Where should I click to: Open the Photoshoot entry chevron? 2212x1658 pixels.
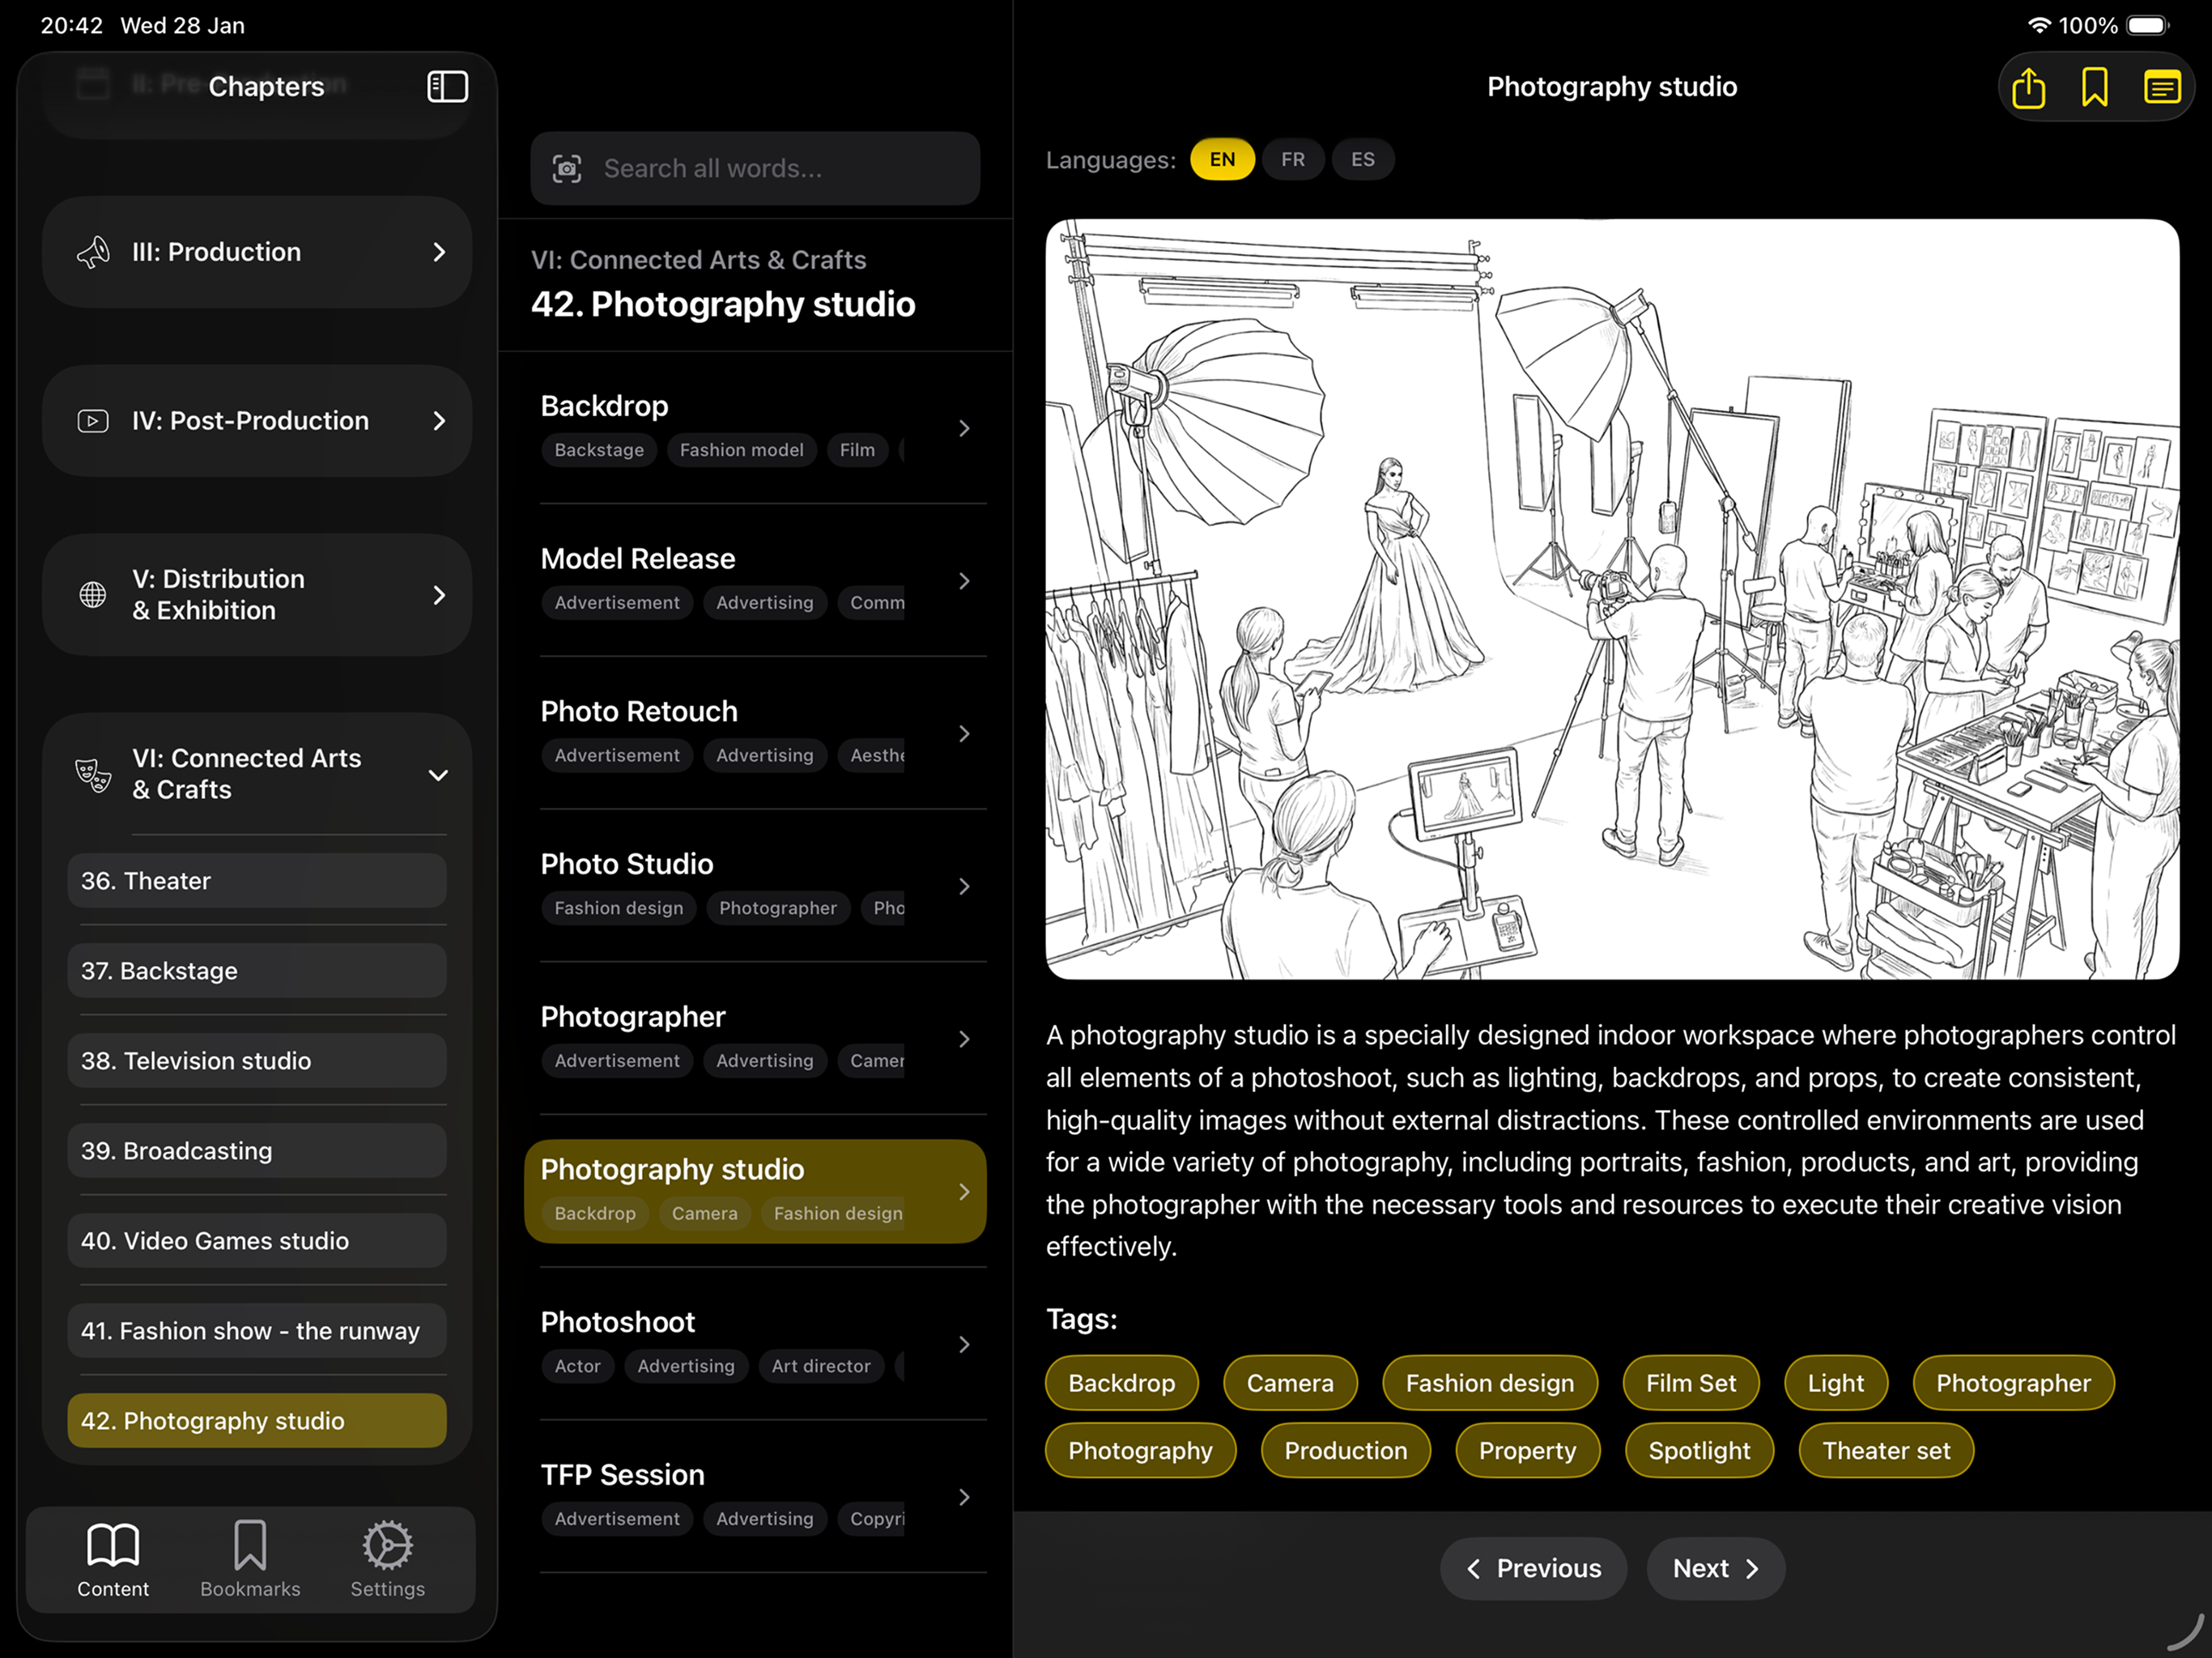pyautogui.click(x=964, y=1345)
